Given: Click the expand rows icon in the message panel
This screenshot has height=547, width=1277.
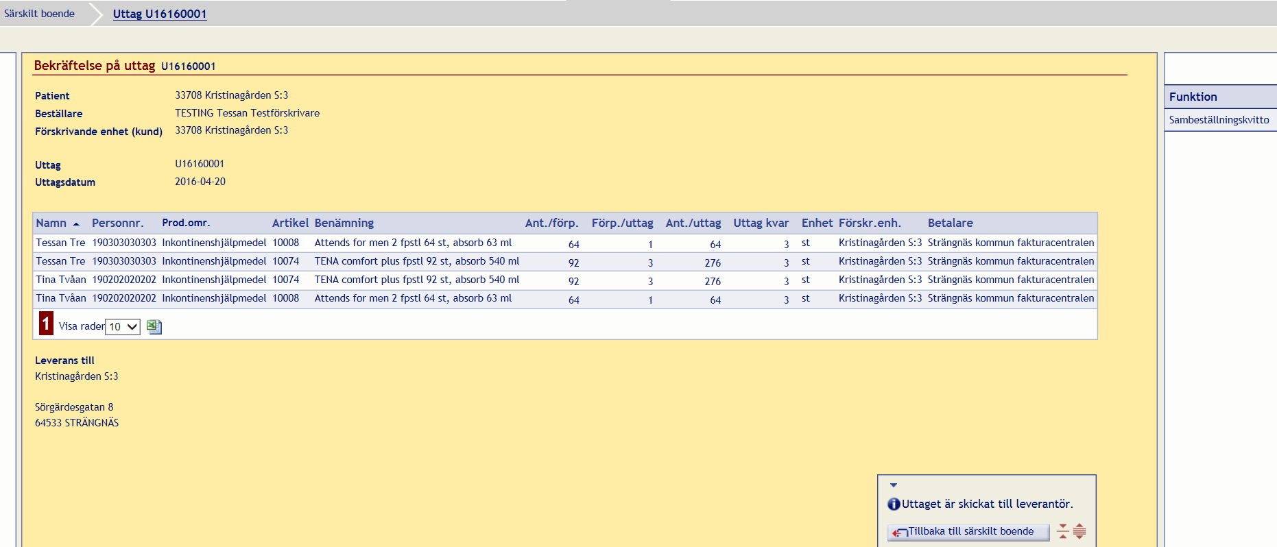Looking at the screenshot, I should click(x=1079, y=531).
